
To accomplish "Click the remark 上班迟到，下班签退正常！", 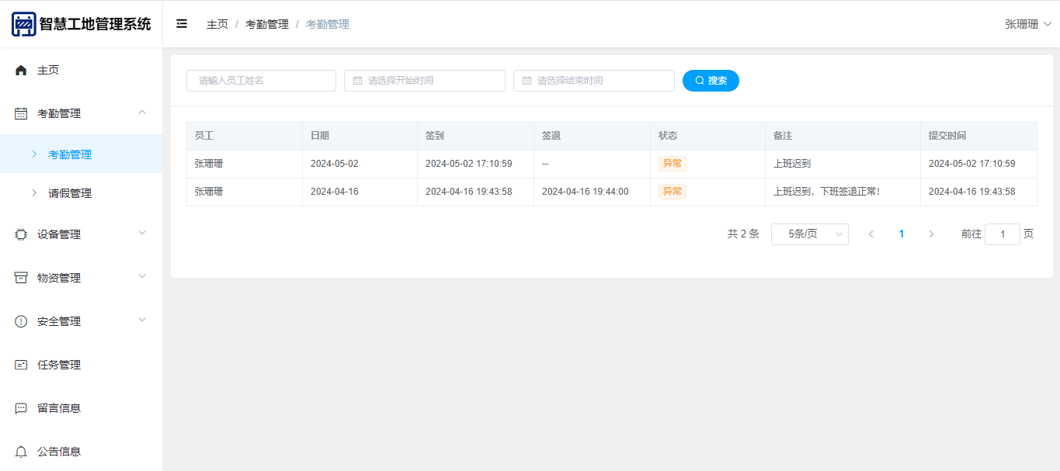I will point(827,192).
